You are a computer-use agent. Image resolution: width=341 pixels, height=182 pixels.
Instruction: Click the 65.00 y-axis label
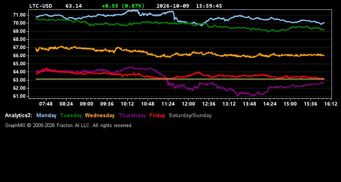click(20, 64)
